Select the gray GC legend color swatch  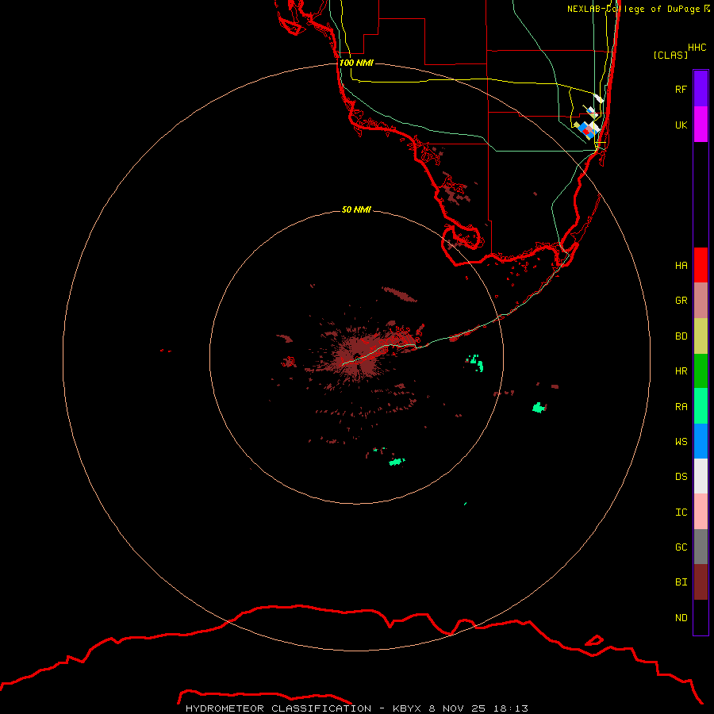point(701,547)
